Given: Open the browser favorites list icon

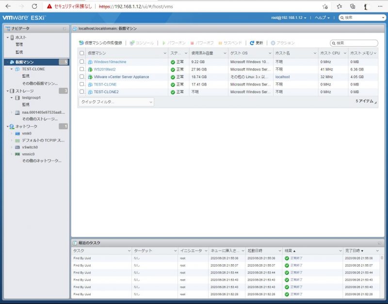Looking at the screenshot, I should click(339, 7).
